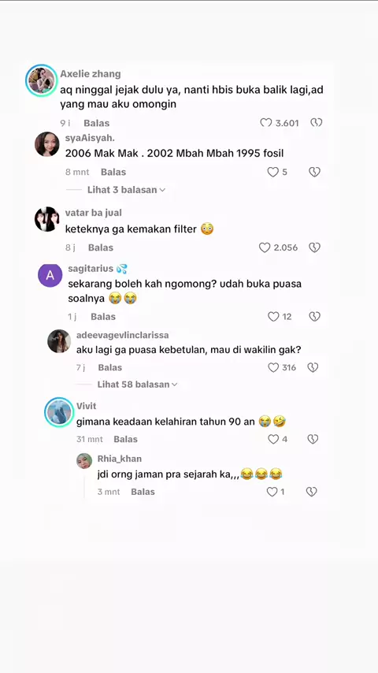
Task: Like Rhia_khan's reply heart icon
Action: [x=272, y=492]
